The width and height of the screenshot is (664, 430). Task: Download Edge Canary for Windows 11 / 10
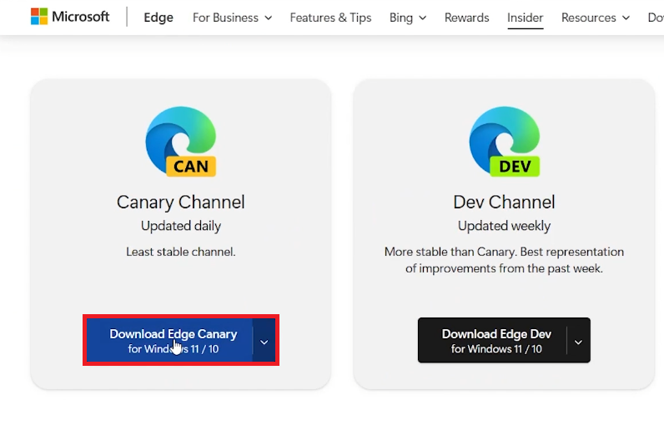coord(170,340)
